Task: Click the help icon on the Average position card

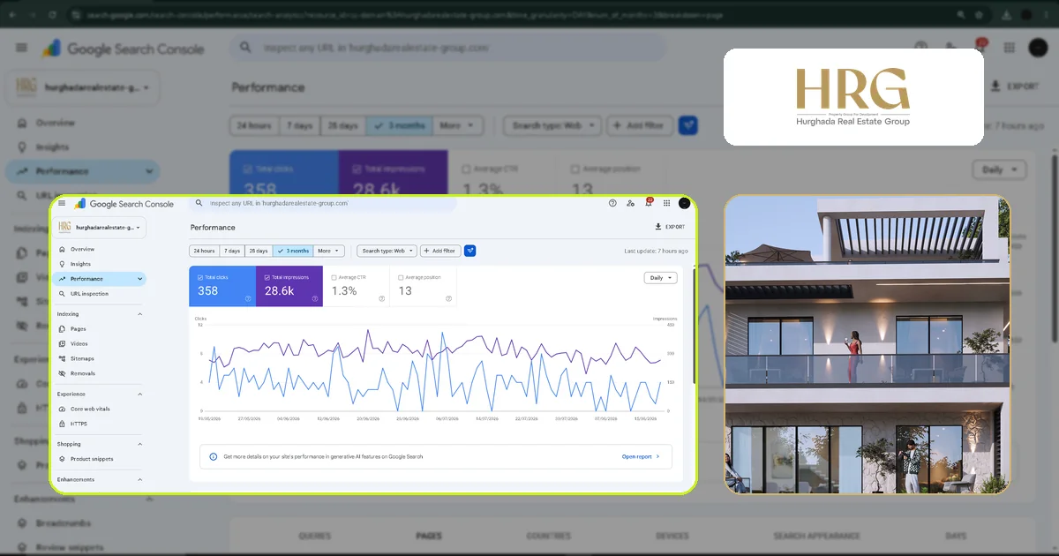Action: (448, 298)
